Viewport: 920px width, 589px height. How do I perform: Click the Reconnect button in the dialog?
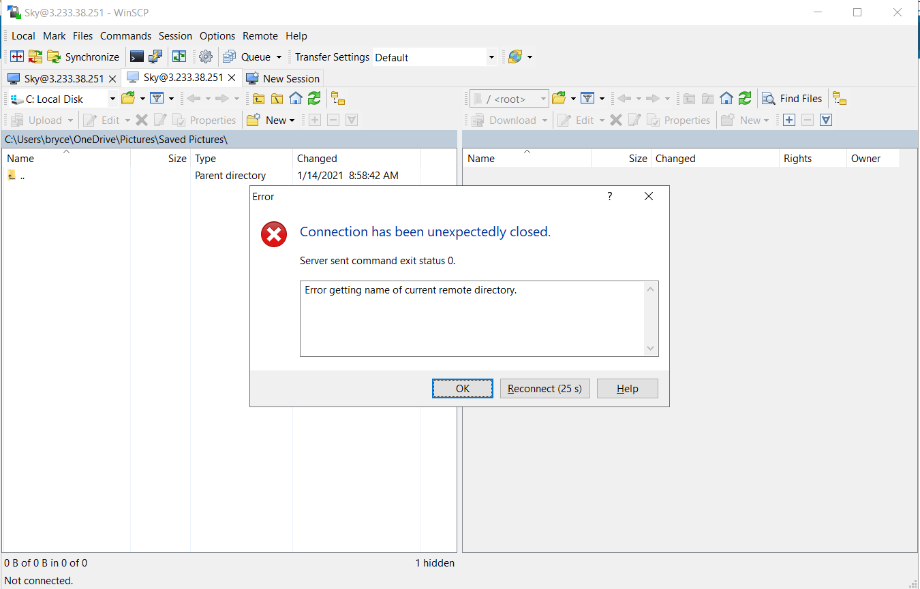(x=545, y=388)
